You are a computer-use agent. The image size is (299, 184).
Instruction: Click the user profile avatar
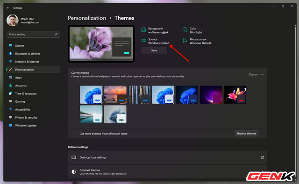tap(13, 20)
